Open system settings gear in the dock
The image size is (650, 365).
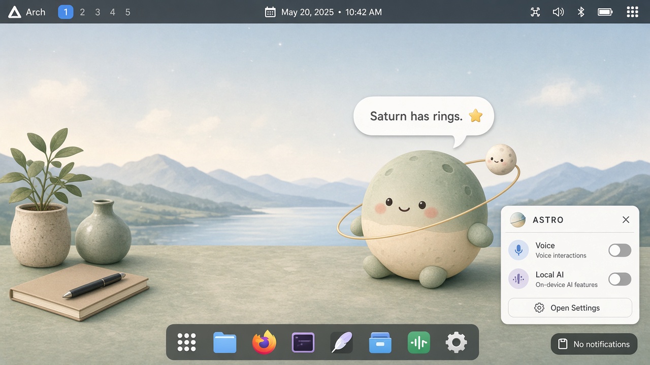pos(456,342)
